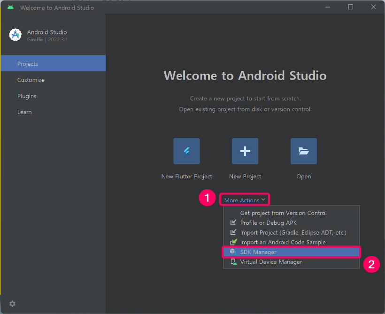Viewport: 385px width, 314px height.
Task: Click the Import Project arrow icon
Action: [x=233, y=232]
